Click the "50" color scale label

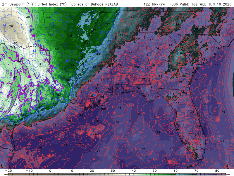[155, 171]
